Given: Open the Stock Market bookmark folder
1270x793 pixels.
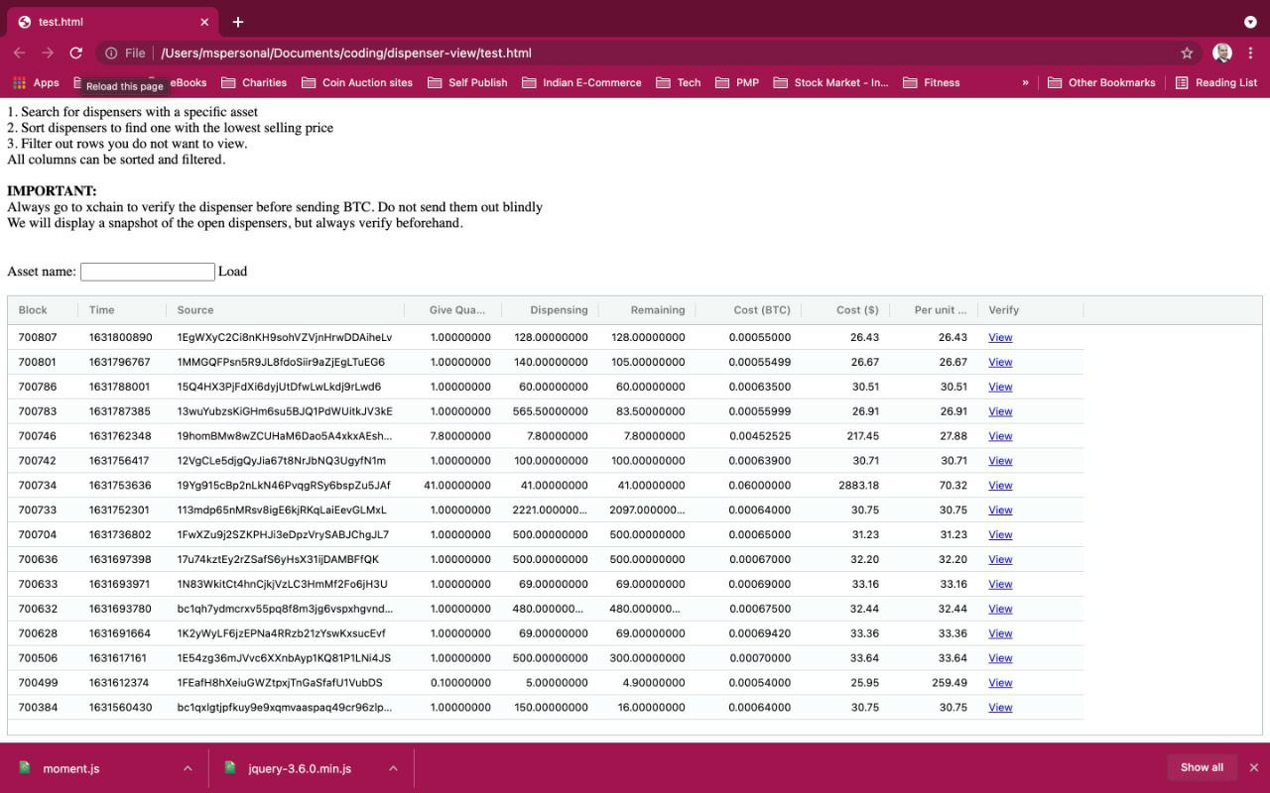Looking at the screenshot, I should 830,83.
